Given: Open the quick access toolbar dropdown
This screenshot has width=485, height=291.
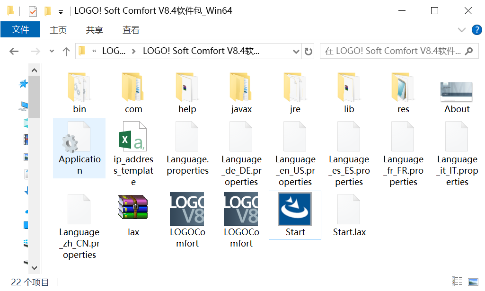Looking at the screenshot, I should point(61,12).
